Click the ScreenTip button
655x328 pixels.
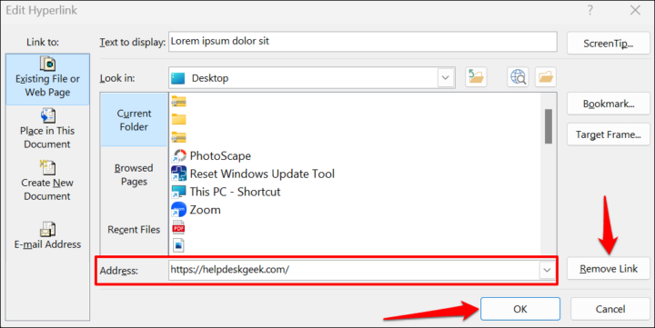[609, 44]
